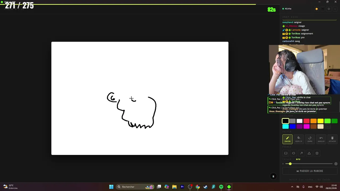Click chat message 'carbone54: sang'
Screen dimensions: 340x191
pos(291,41)
